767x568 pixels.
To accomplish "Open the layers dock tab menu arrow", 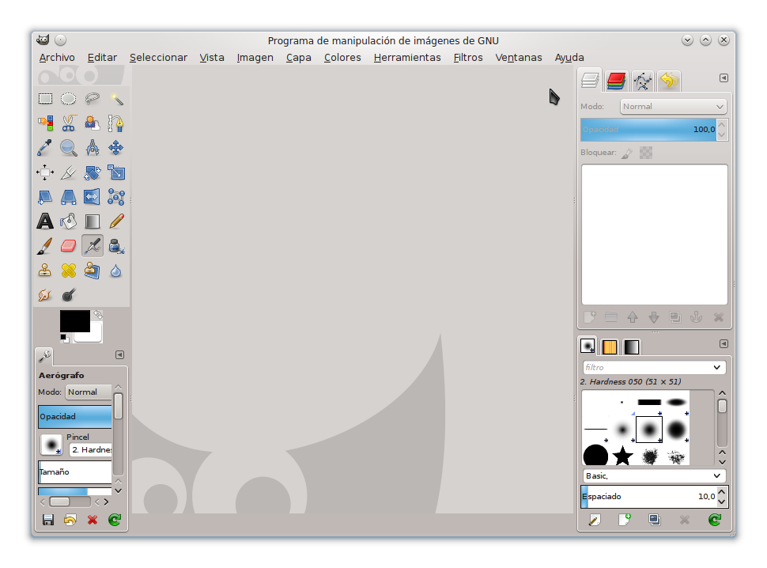I will [724, 78].
